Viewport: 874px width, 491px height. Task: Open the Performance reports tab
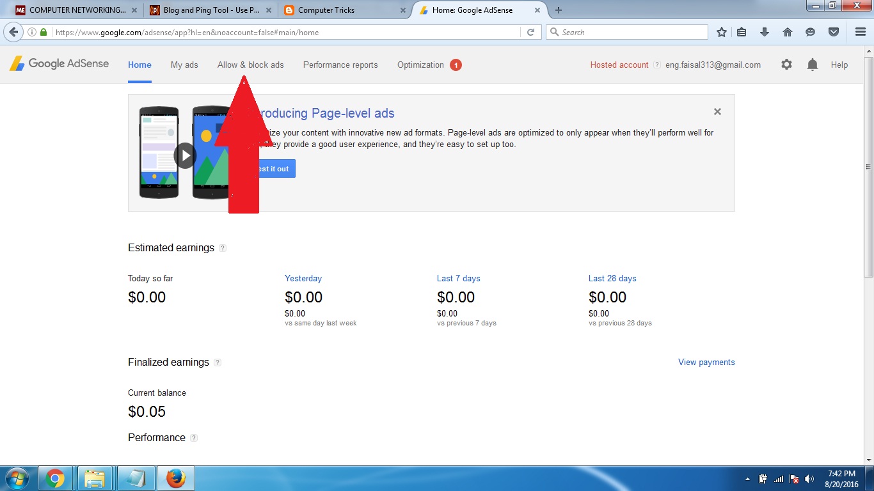(340, 65)
